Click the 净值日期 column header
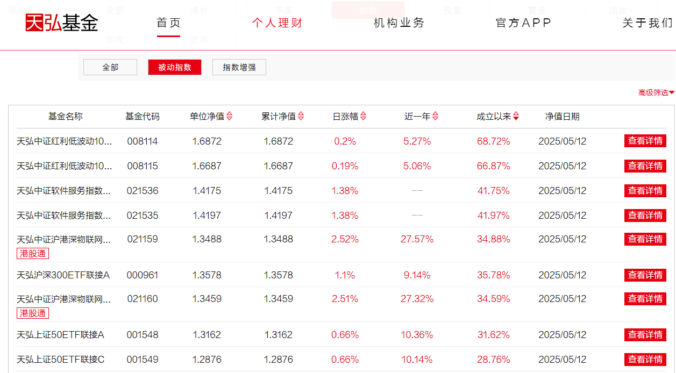 [563, 116]
